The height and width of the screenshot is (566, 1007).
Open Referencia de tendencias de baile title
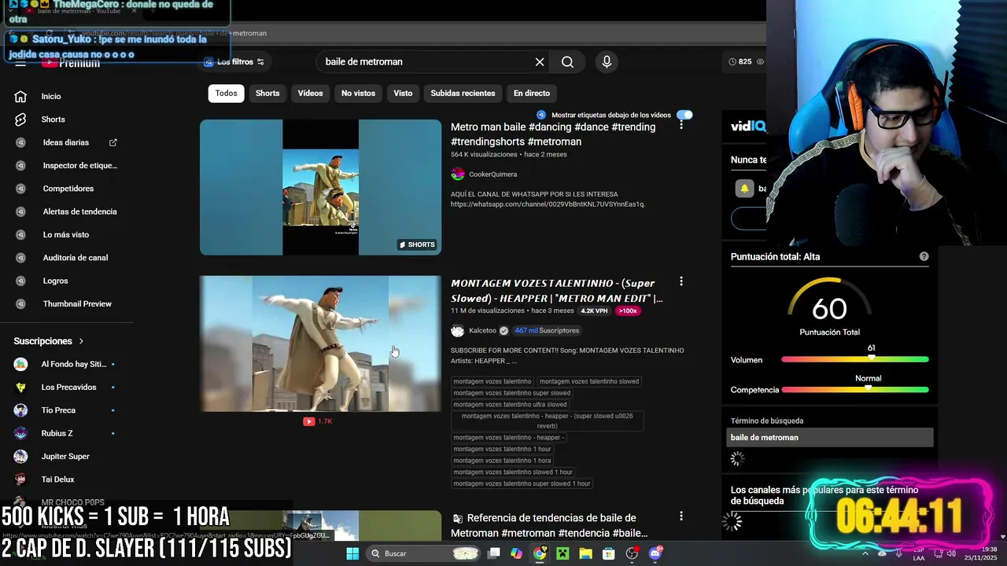coord(551,525)
